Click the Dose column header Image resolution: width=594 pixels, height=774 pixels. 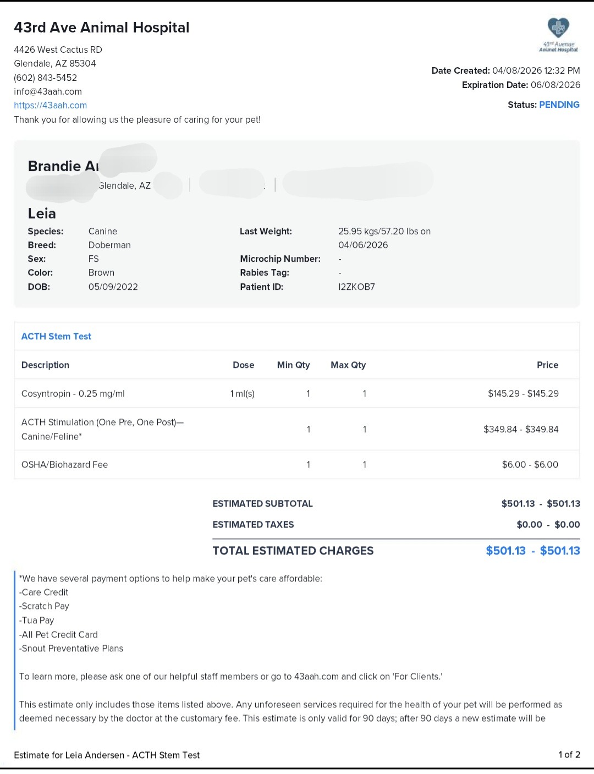click(243, 365)
